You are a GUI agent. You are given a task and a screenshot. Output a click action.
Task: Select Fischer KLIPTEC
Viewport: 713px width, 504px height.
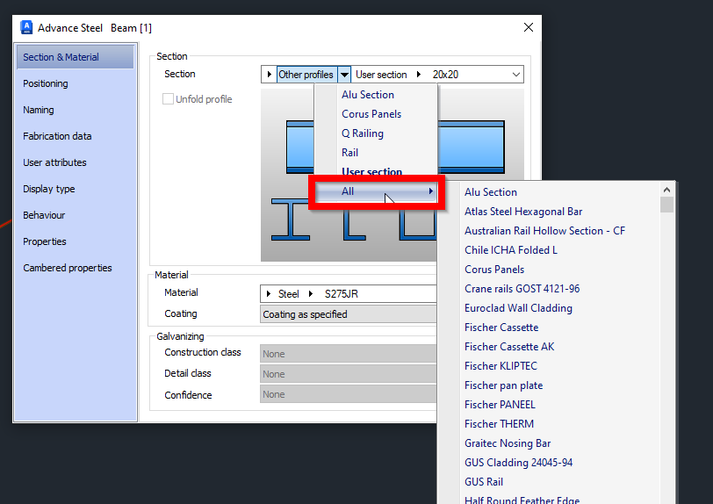501,366
